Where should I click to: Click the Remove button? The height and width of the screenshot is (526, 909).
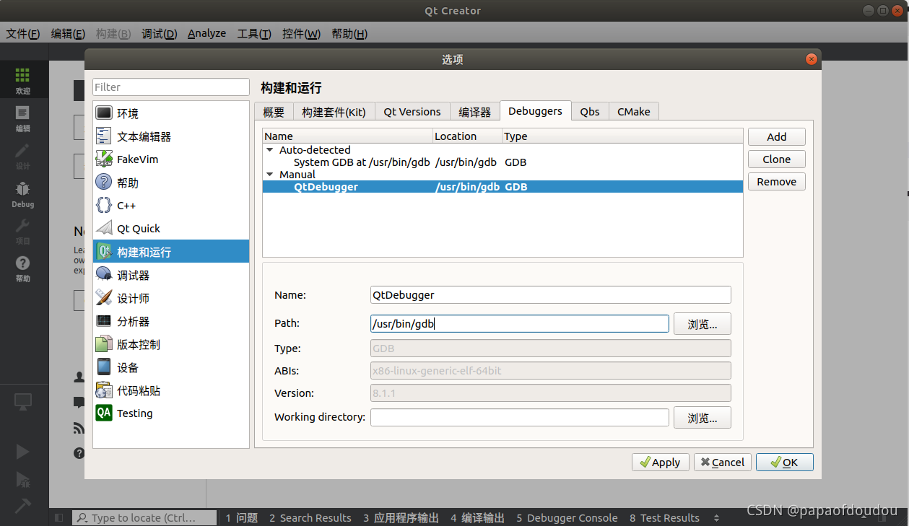776,181
